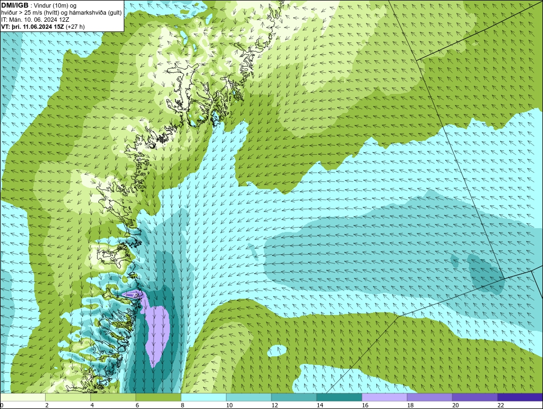This screenshot has height=409, width=543.
Task: Click the '0' label on the color scale
Action: [x=2, y=405]
